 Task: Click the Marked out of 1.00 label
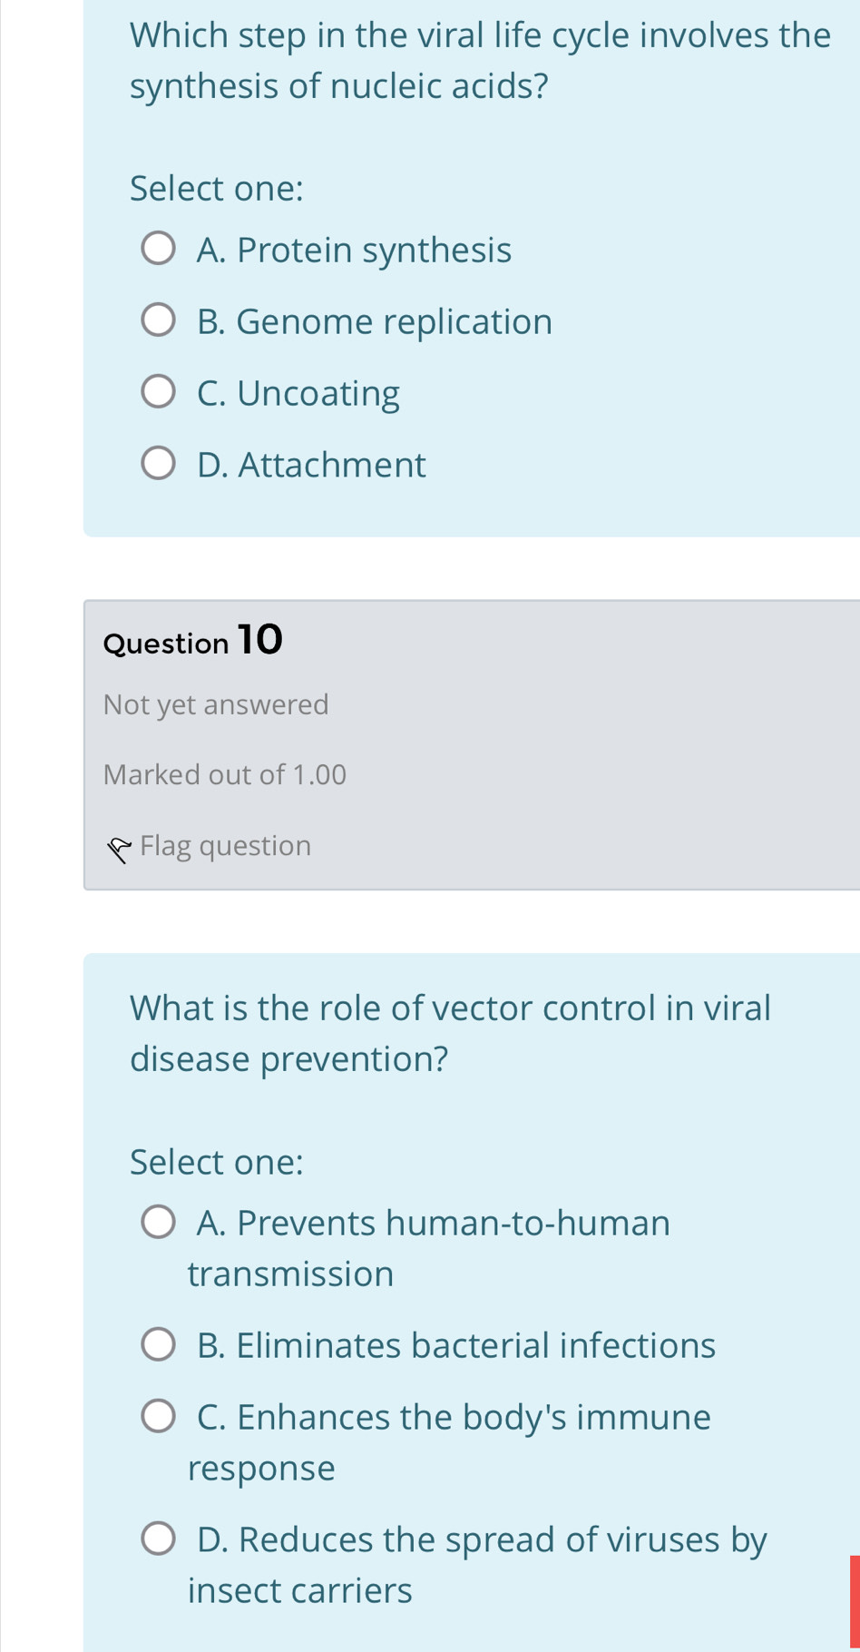224,775
